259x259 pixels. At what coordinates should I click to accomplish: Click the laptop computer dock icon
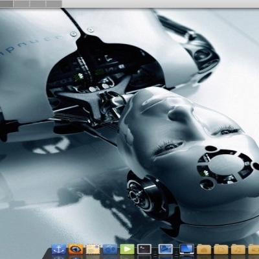pos(187,249)
